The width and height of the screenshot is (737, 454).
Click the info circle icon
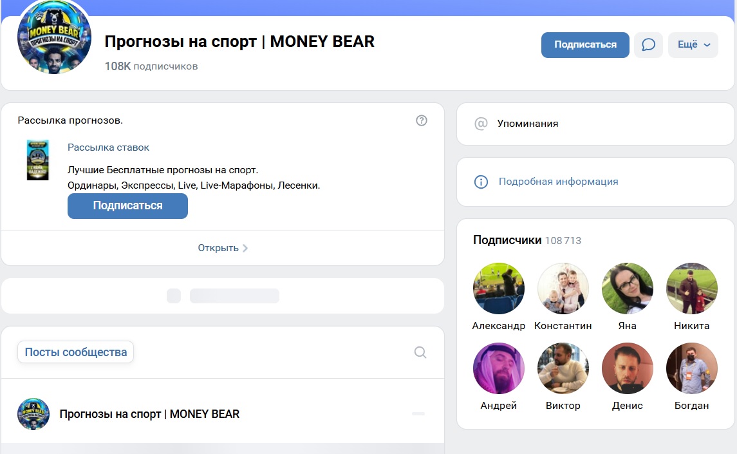[x=481, y=182]
